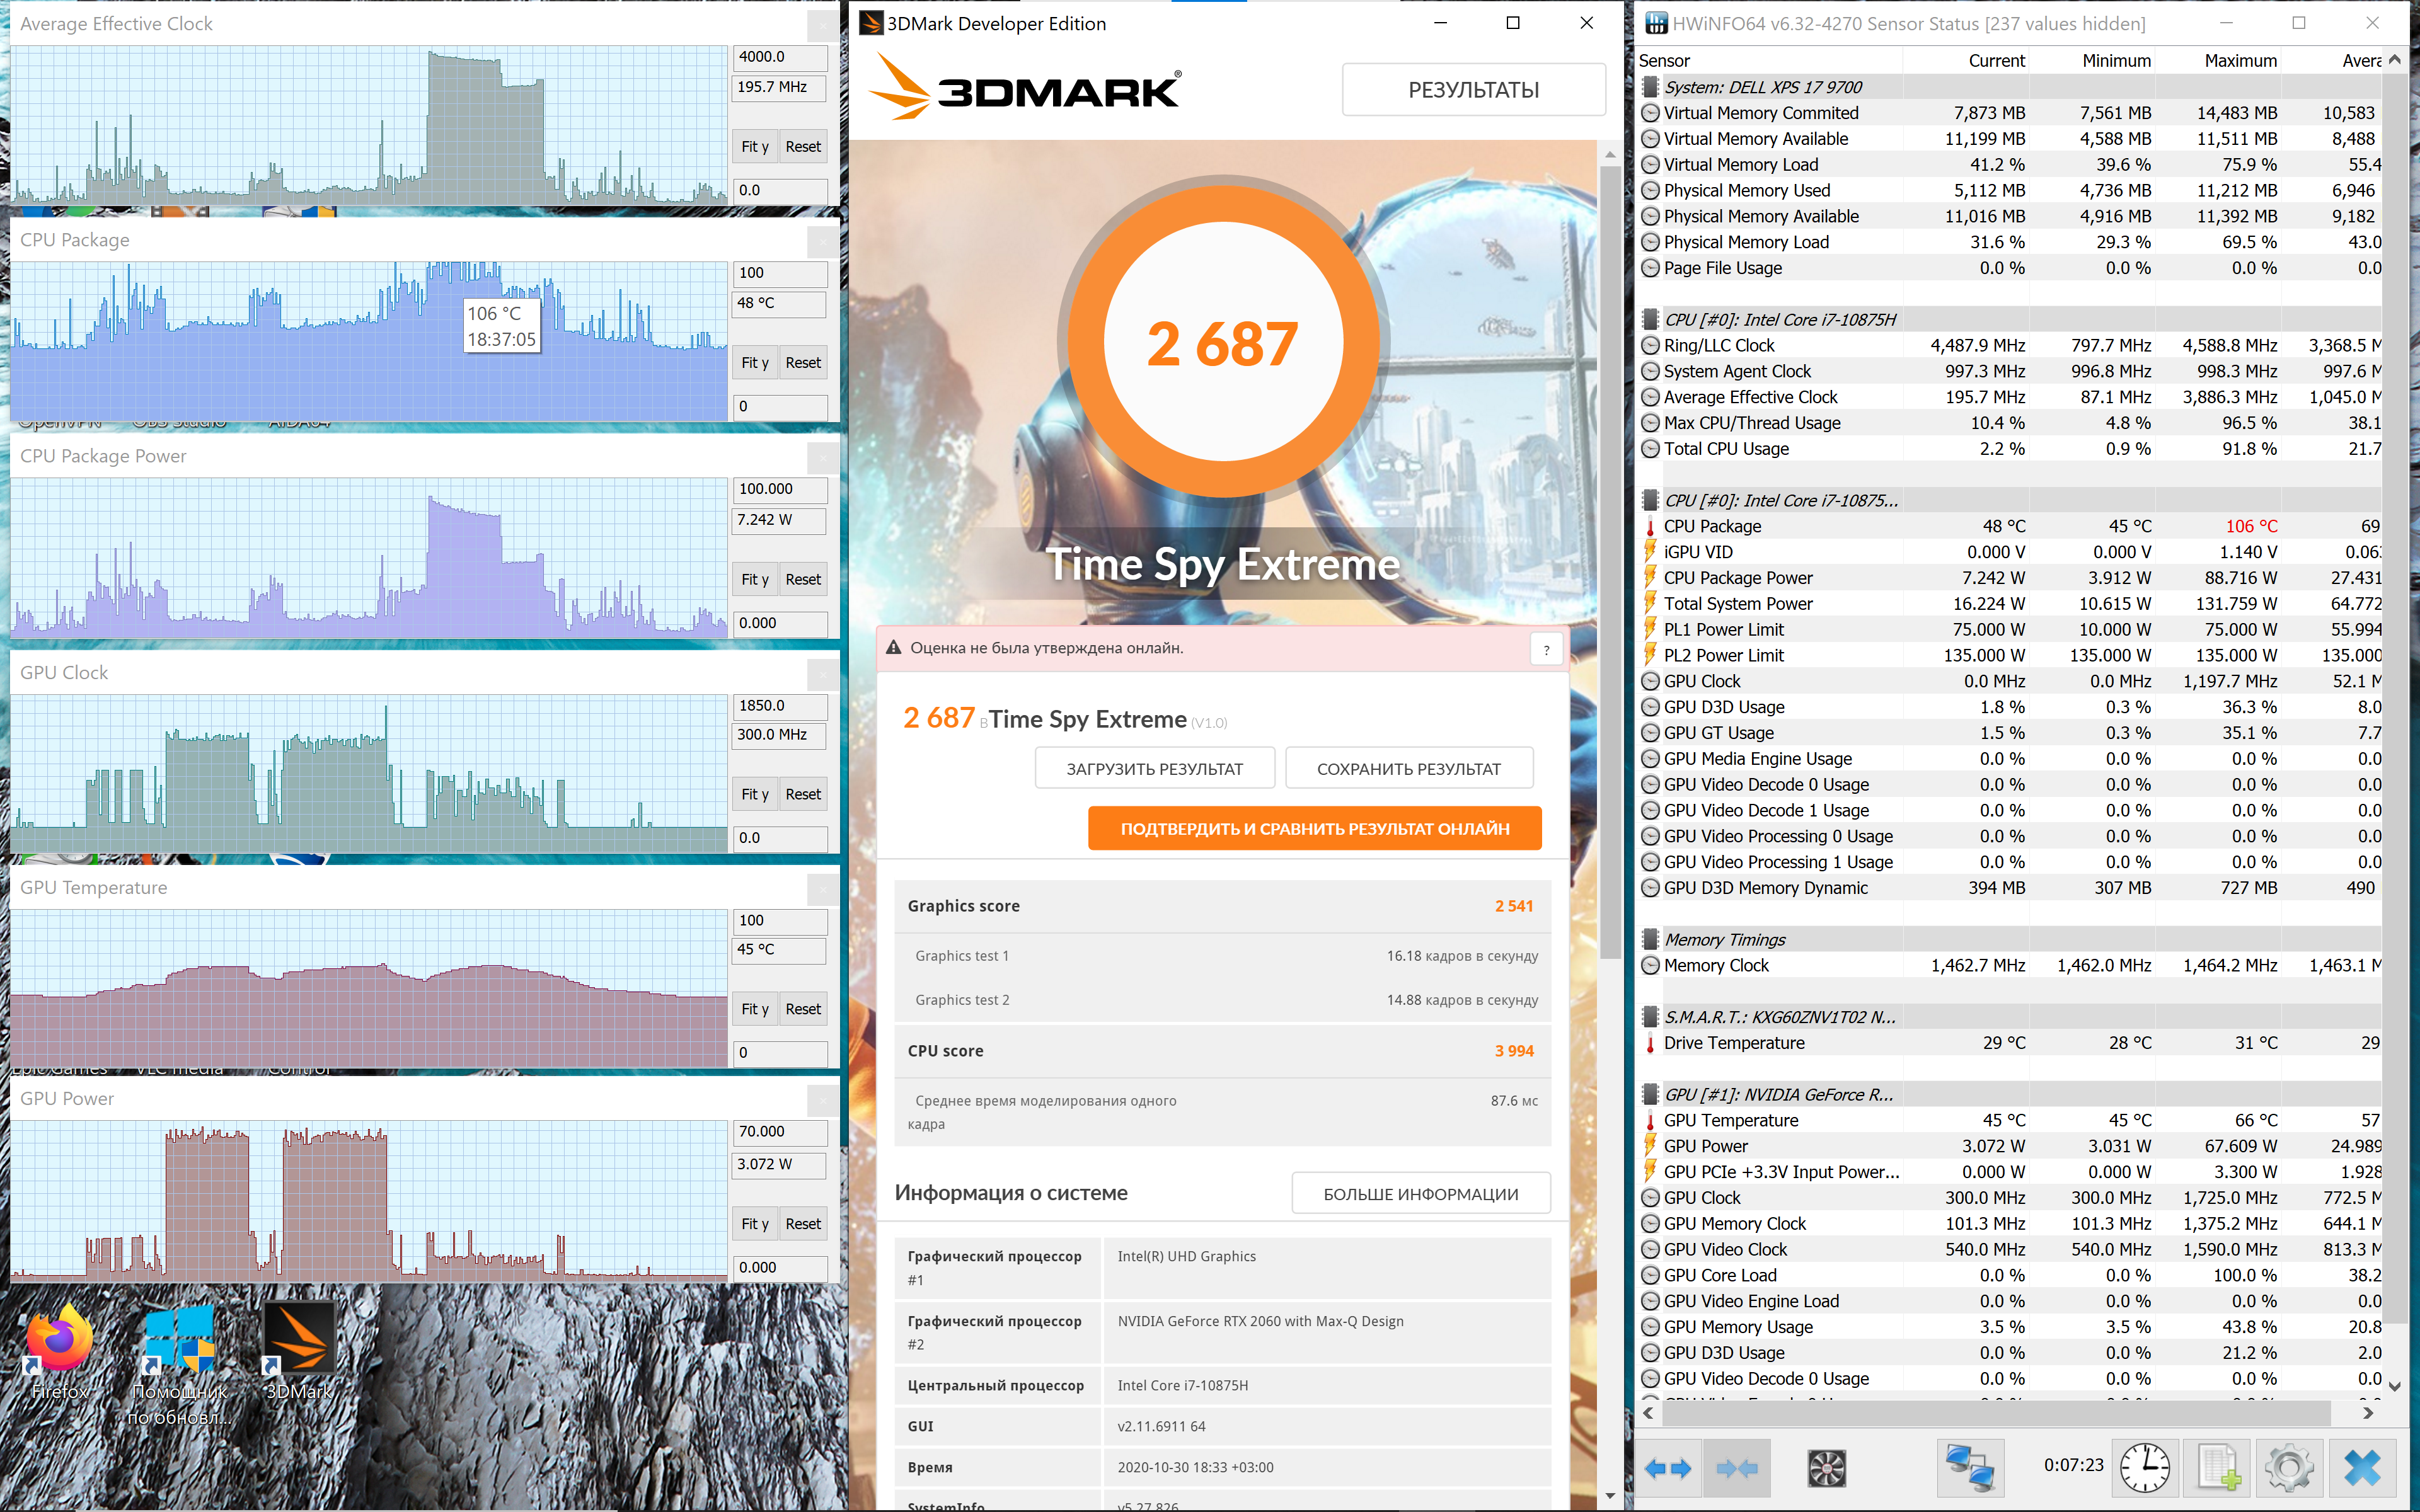Click the HWiNFO vertical scrollbar up arrow
The height and width of the screenshot is (1512, 2420).
(x=2394, y=60)
